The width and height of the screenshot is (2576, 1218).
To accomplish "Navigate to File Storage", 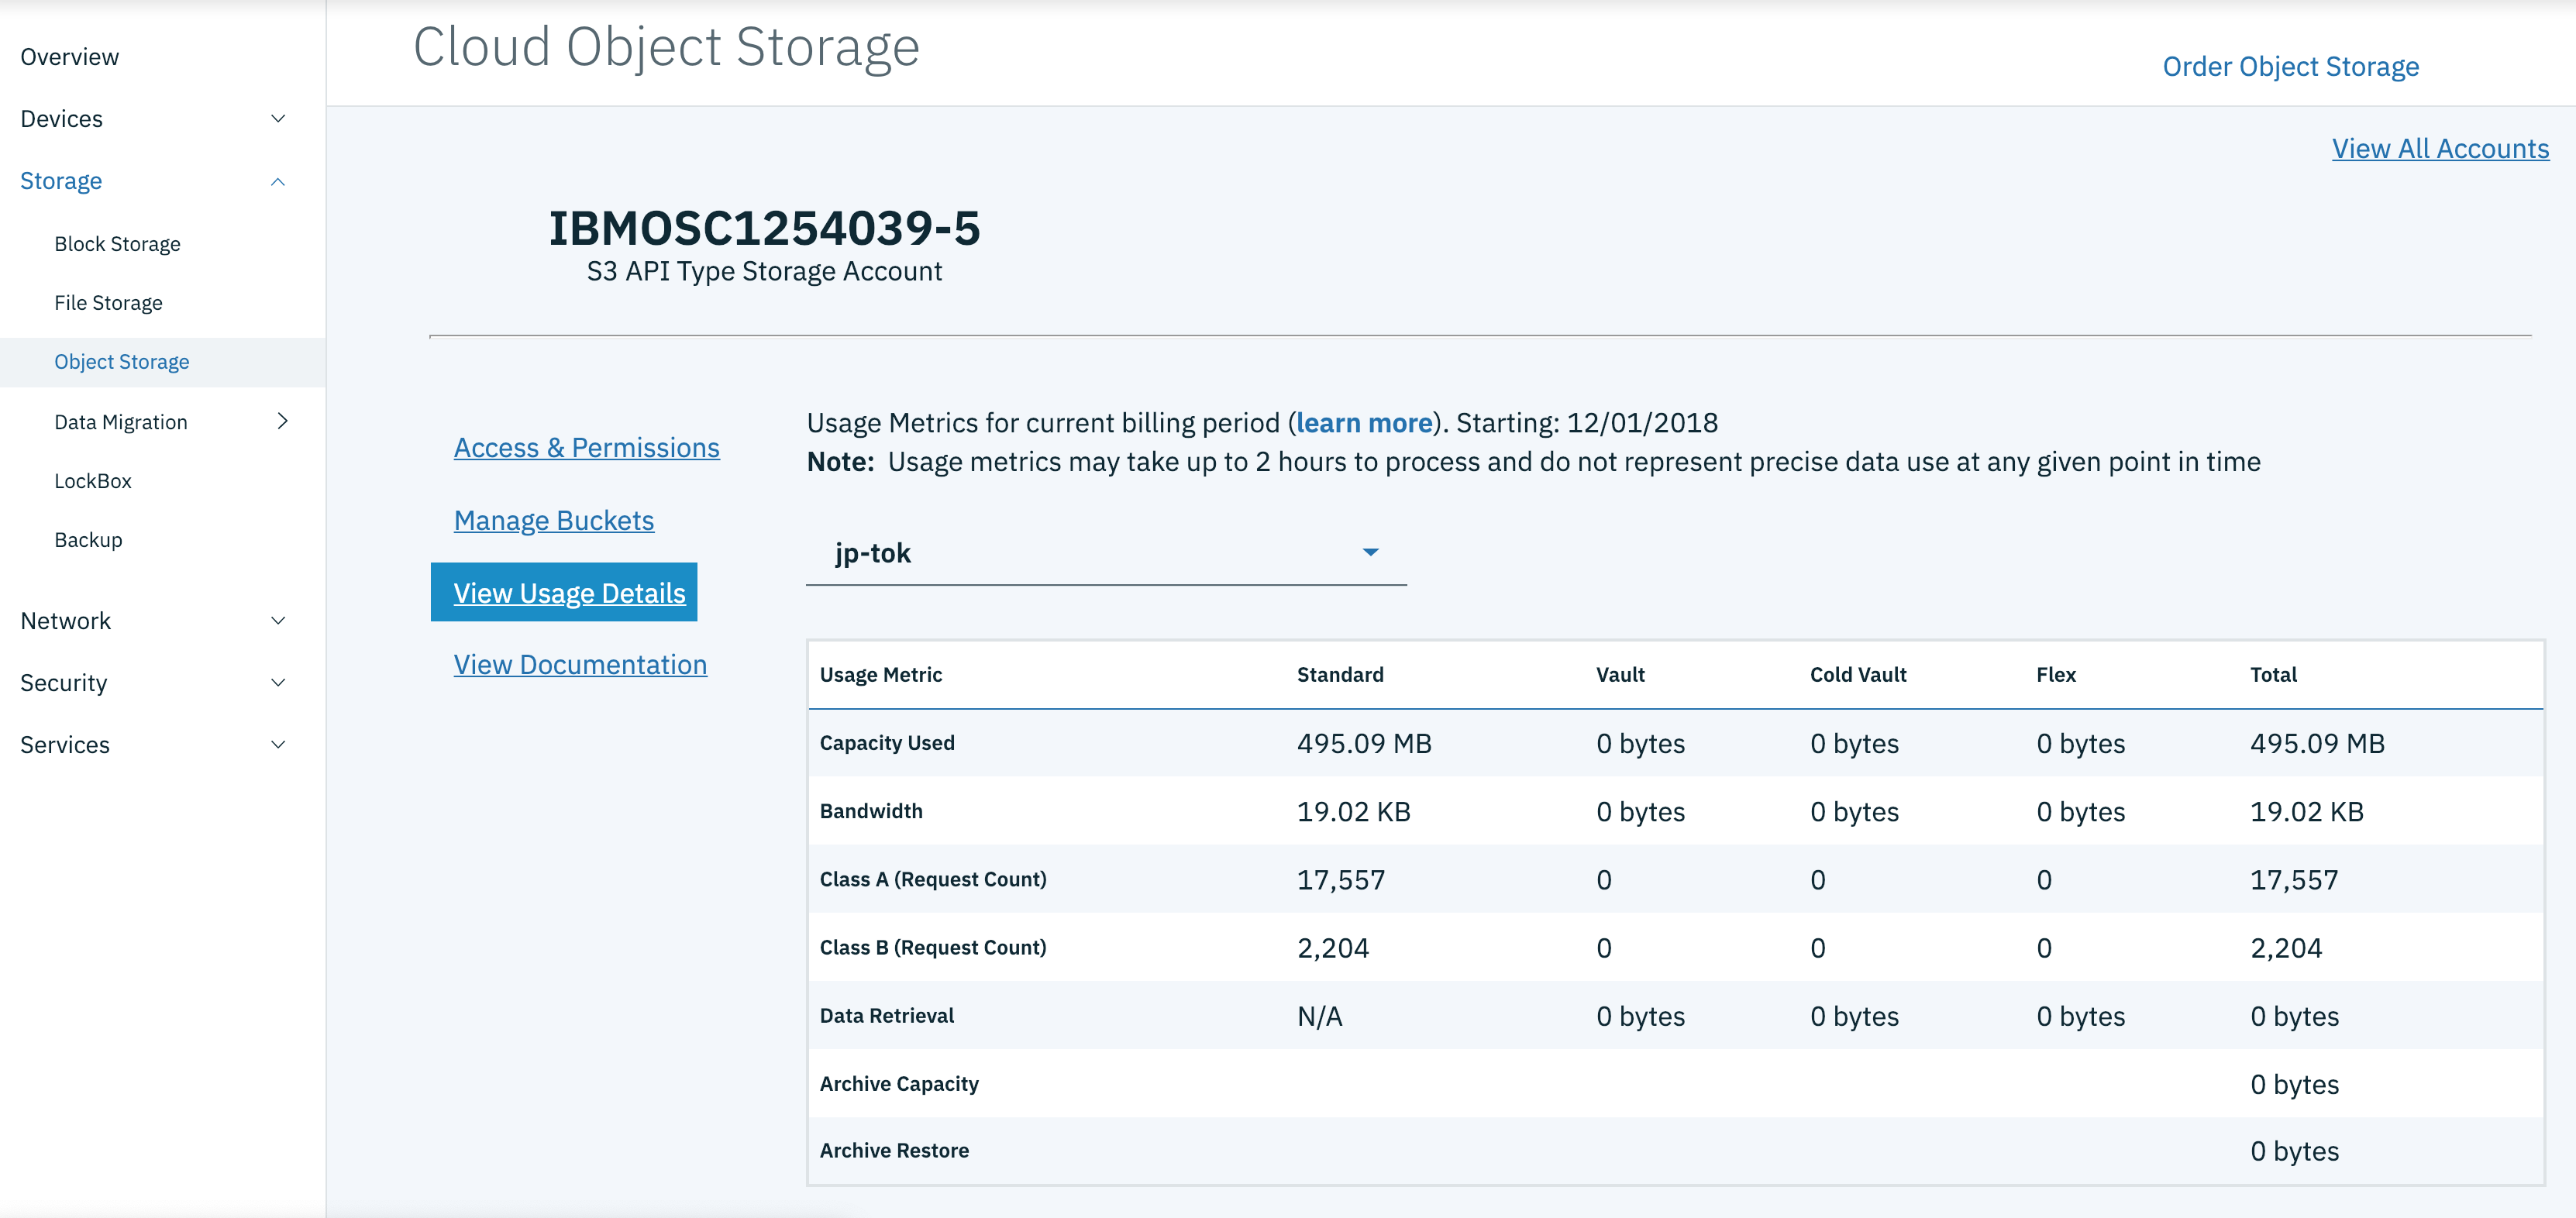I will (108, 302).
